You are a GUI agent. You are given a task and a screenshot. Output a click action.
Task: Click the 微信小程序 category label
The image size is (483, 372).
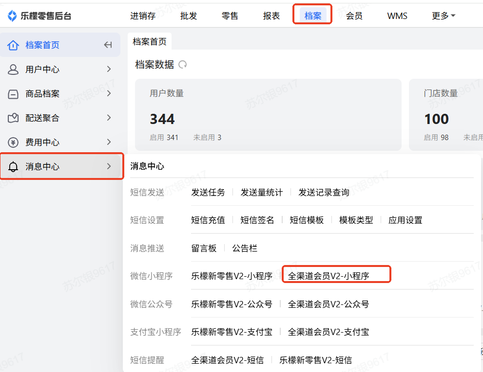point(151,276)
